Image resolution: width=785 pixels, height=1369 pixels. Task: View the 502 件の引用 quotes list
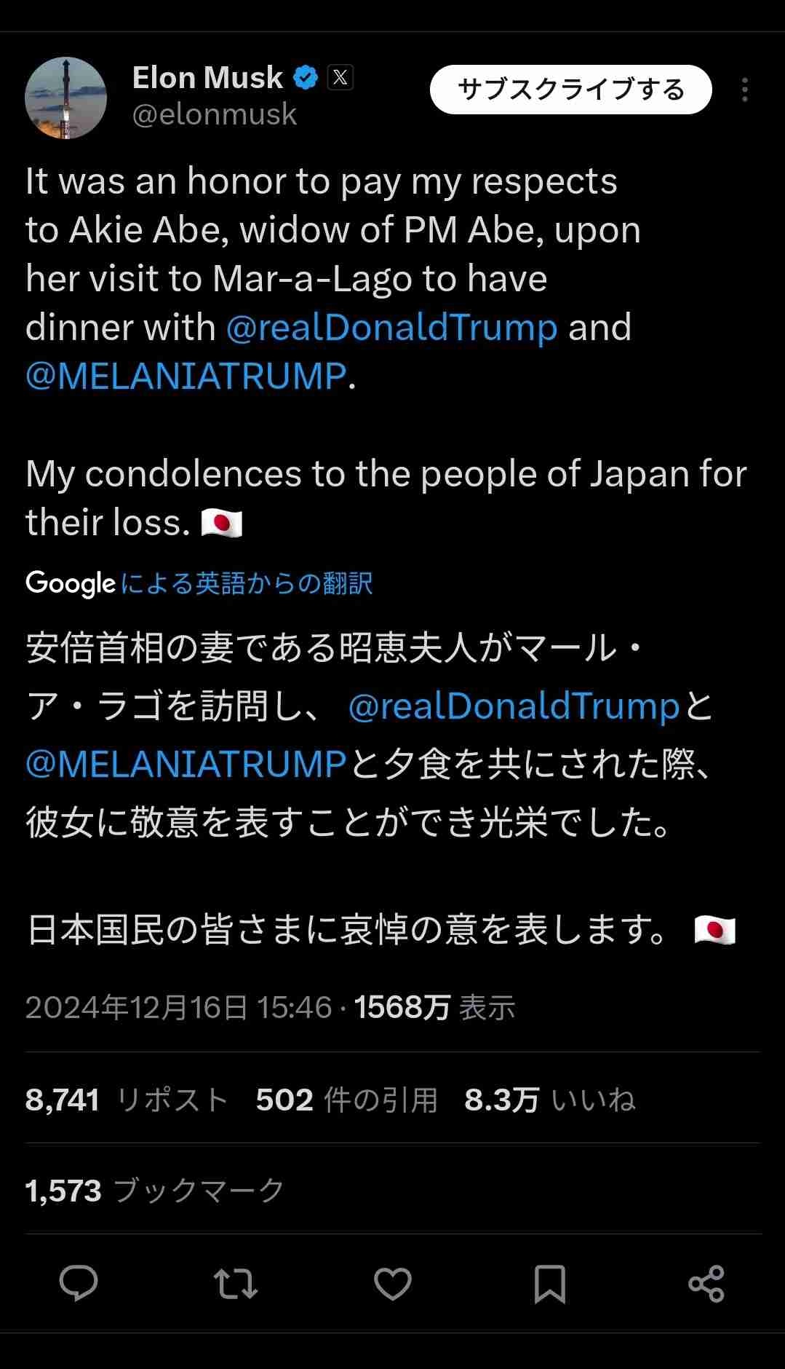pos(346,1100)
